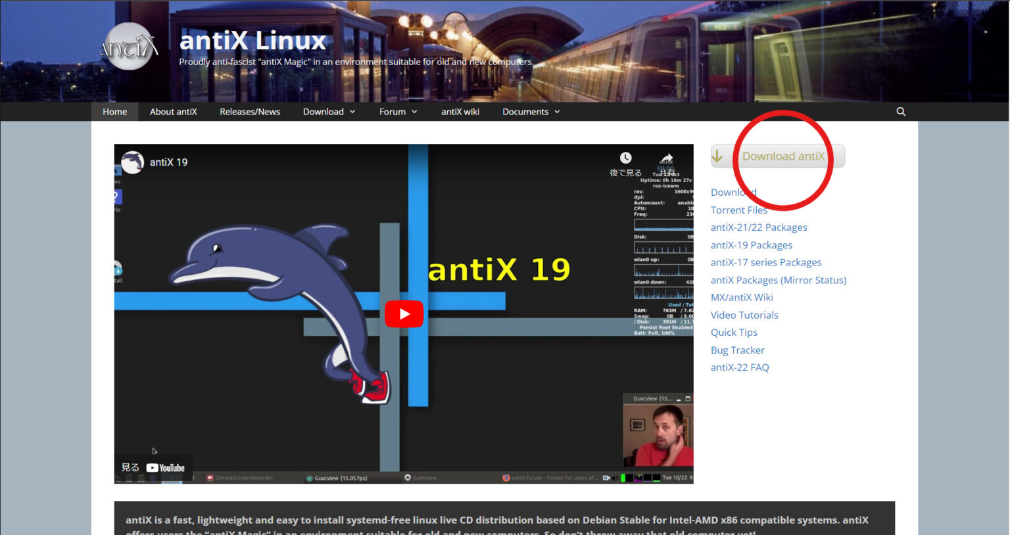Open the Video Tutorials link
The image size is (1010, 535).
click(x=744, y=315)
